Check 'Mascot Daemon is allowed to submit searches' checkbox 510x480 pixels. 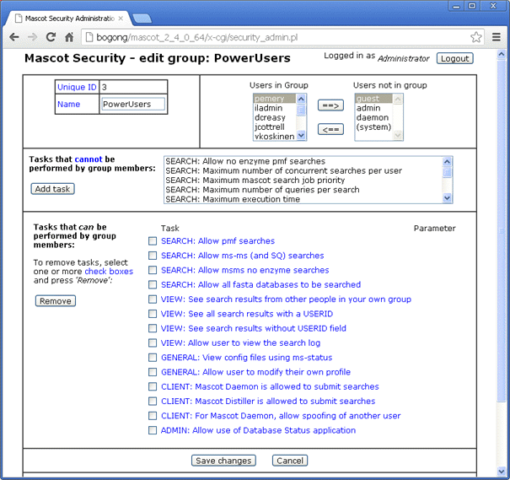pos(153,386)
